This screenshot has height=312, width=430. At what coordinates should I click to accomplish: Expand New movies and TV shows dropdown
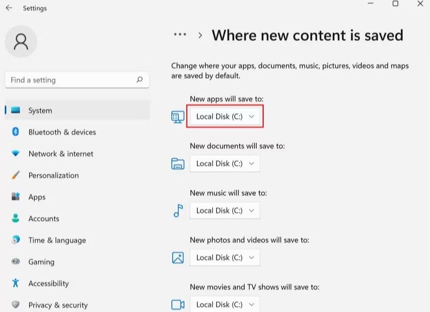[225, 304]
